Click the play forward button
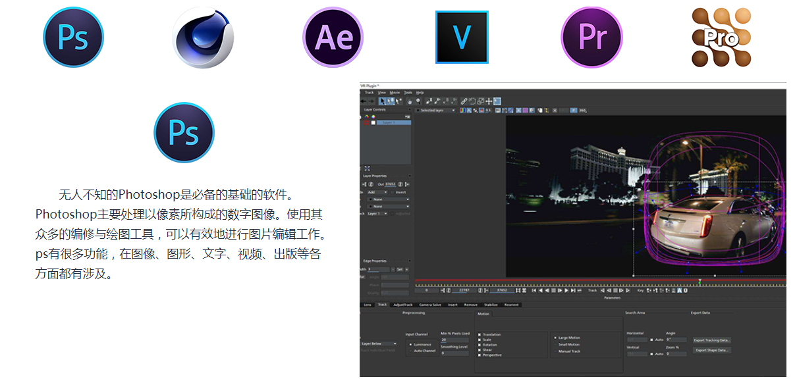 (x=566, y=290)
